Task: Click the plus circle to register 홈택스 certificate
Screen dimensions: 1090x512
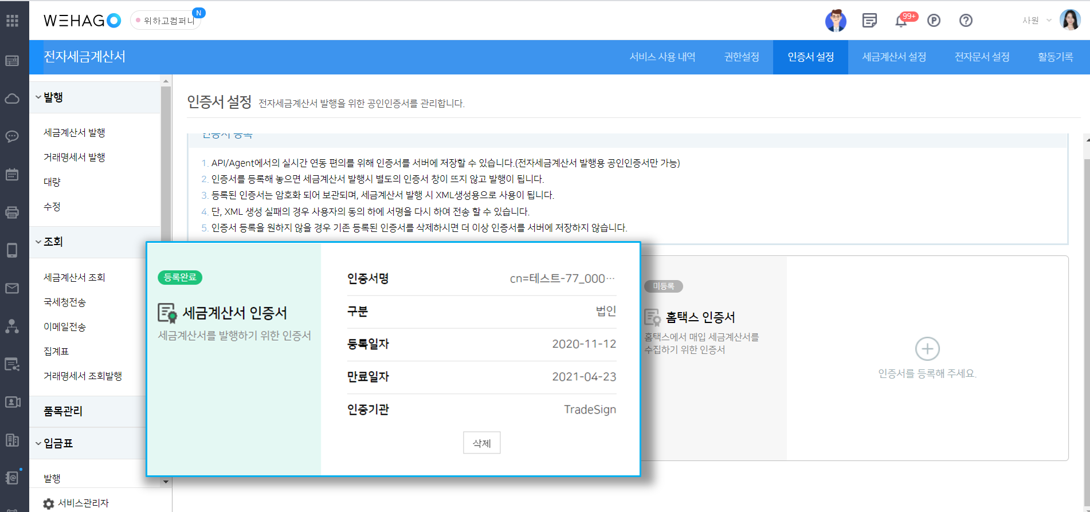Action: [x=927, y=348]
